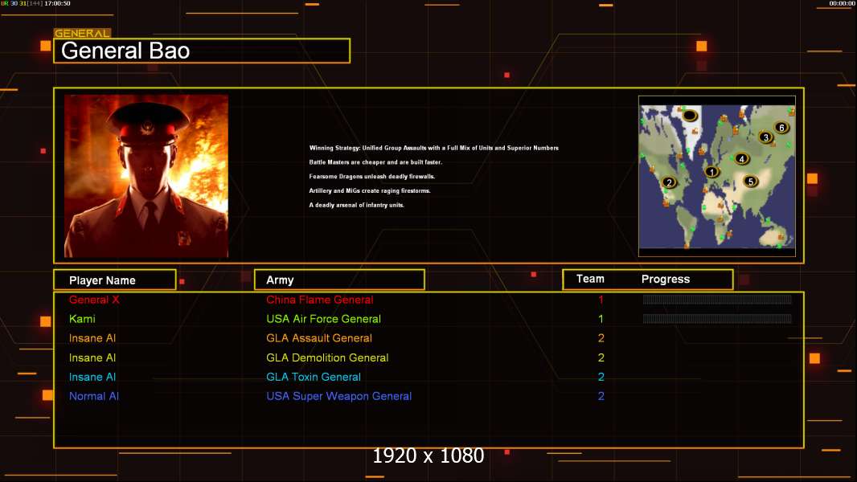
Task: Click the Player Name column header
Action: (115, 280)
